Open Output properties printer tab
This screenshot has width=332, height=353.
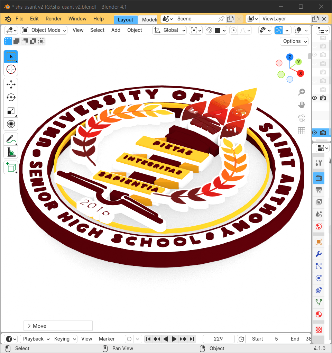319,190
